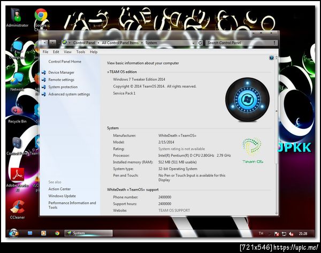Click the 512 MB (511 MB usable) value
The width and height of the screenshot is (321, 253).
(x=177, y=162)
